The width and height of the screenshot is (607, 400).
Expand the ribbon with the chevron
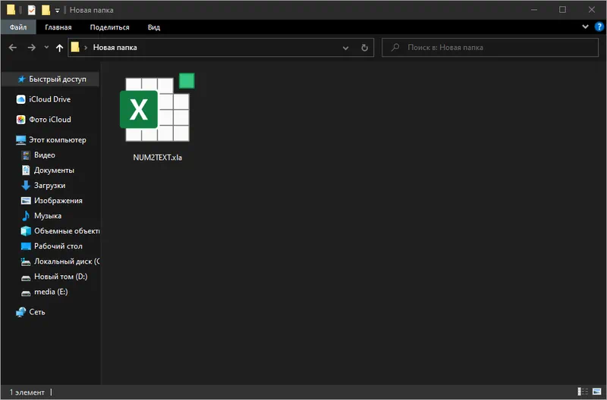(x=585, y=27)
